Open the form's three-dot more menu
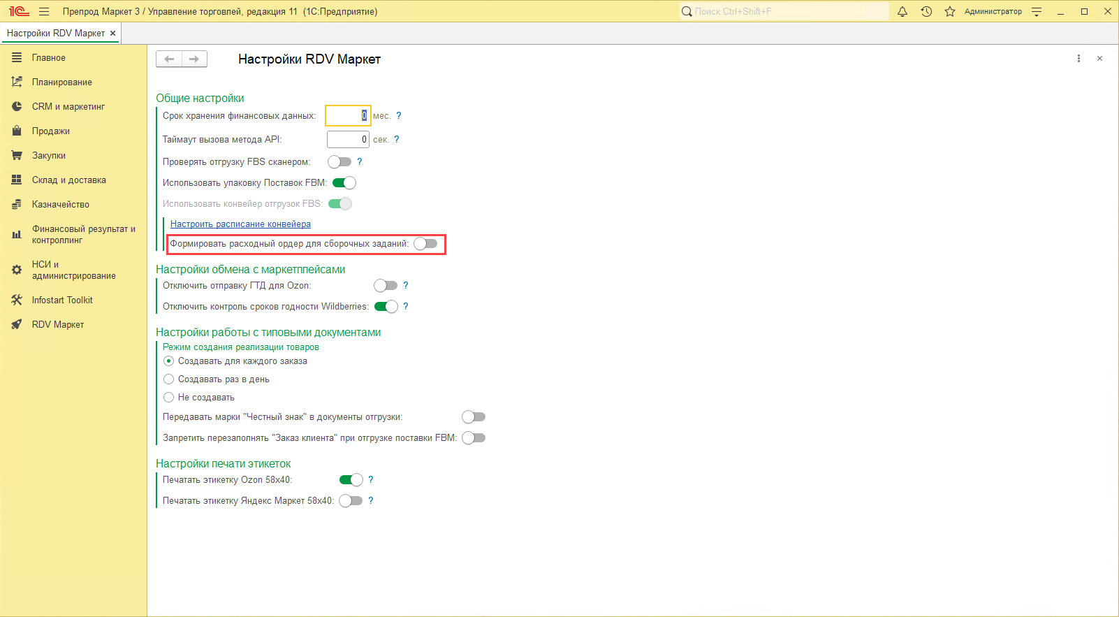The width and height of the screenshot is (1119, 617). pos(1078,59)
